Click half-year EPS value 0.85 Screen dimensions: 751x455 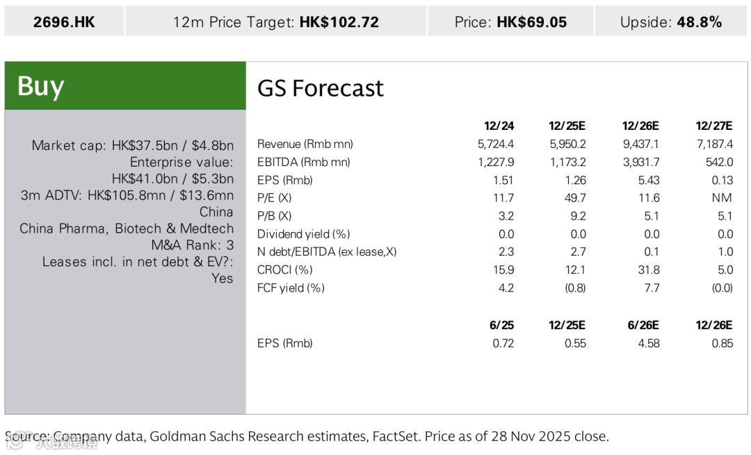coord(722,344)
